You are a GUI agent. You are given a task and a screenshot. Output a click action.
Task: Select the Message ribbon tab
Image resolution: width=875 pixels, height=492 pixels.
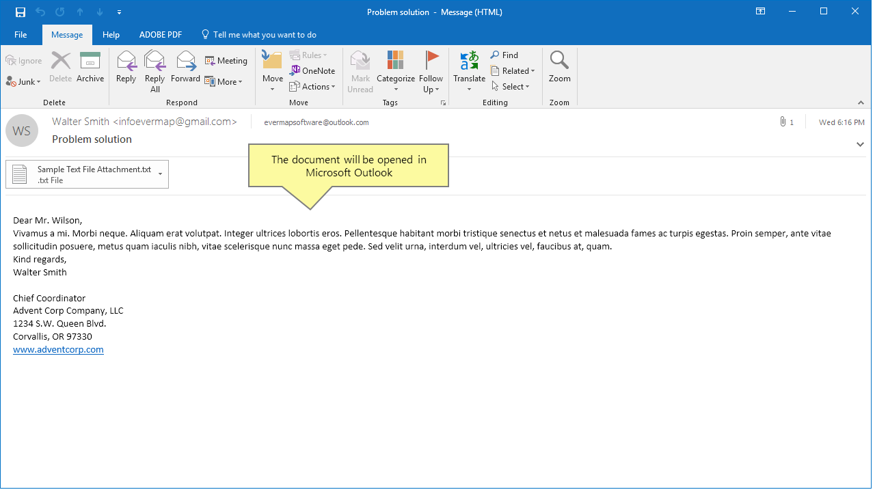67,35
